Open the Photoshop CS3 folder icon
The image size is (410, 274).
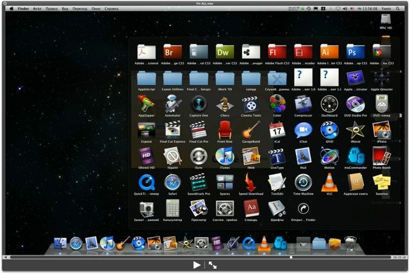(356, 52)
